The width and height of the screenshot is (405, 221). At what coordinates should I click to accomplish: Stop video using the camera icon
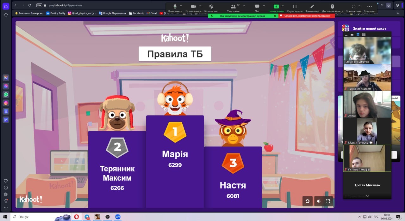193,7
